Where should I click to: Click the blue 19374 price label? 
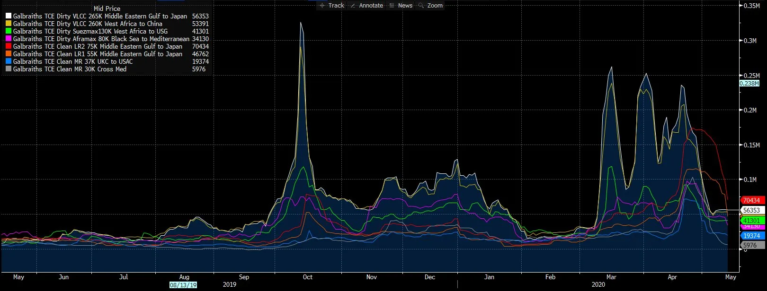[751, 236]
